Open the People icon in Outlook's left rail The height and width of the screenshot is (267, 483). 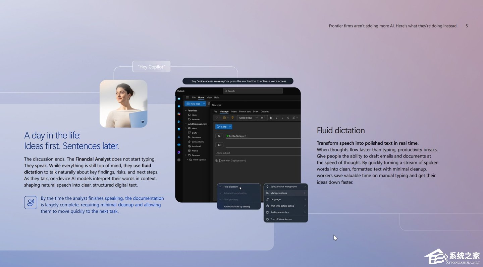(x=179, y=122)
